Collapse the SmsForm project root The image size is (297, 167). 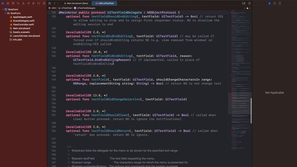click(x=3, y=9)
